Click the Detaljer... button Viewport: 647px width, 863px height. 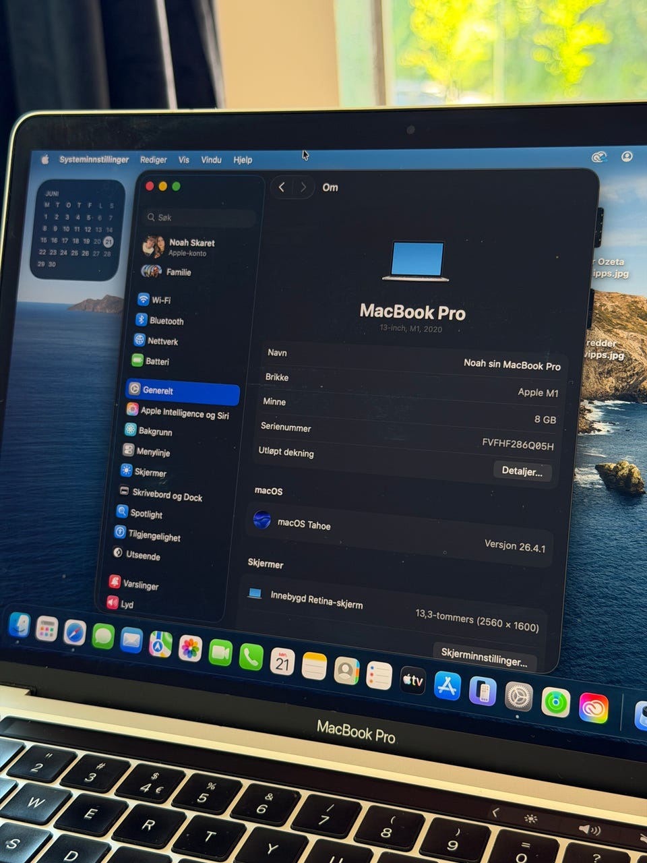(522, 471)
